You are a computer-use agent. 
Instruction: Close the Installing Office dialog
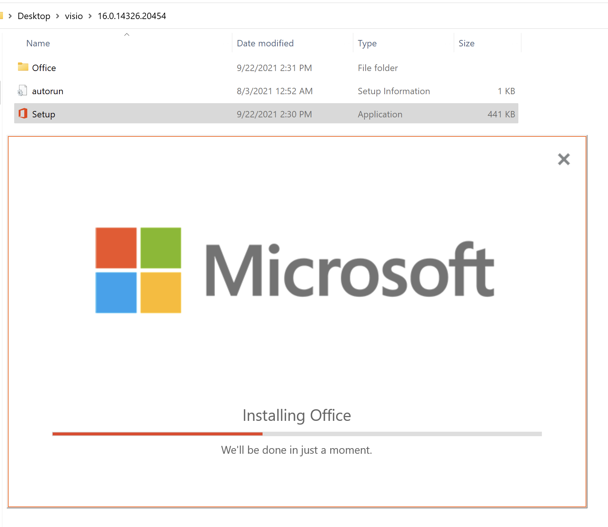pos(564,159)
